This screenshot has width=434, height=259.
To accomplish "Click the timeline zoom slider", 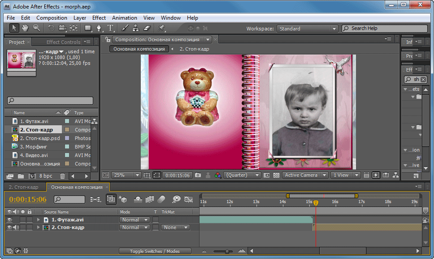I will tap(227, 251).
